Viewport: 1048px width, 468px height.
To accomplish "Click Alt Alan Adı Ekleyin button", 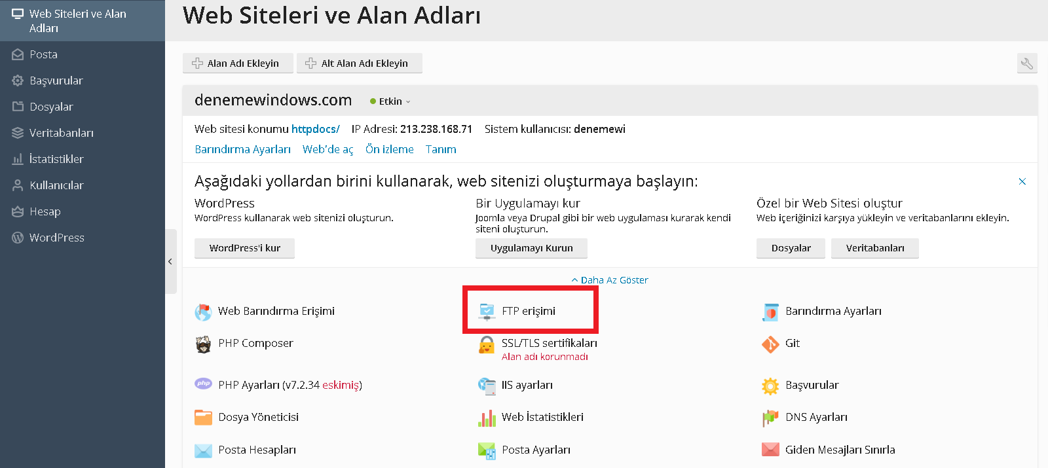I will click(x=359, y=63).
